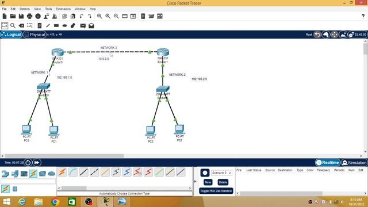The image size is (368, 207).
Task: Open Google Chrome from the taskbar
Action: click(x=55, y=202)
